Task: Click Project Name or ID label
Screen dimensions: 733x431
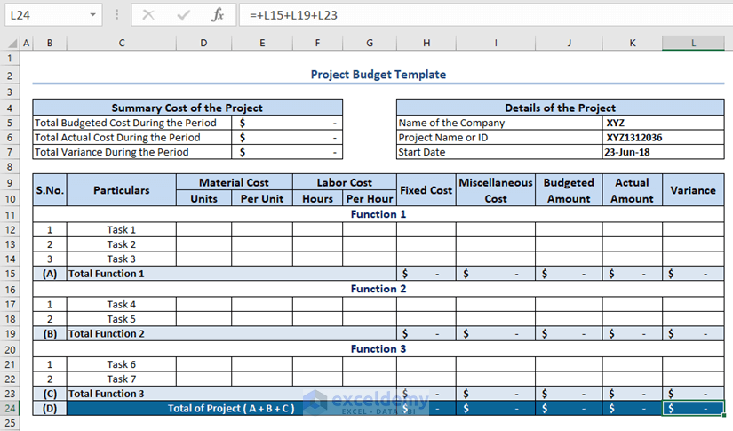Action: (x=499, y=138)
